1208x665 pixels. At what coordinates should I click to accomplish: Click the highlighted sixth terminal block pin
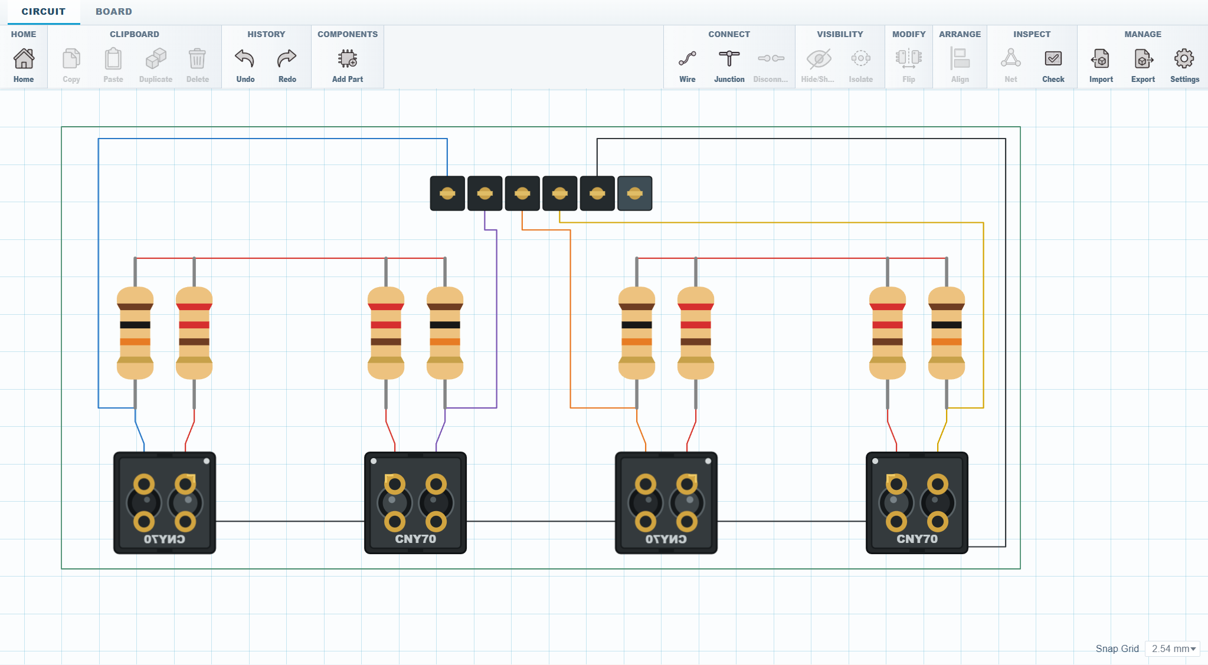click(635, 193)
